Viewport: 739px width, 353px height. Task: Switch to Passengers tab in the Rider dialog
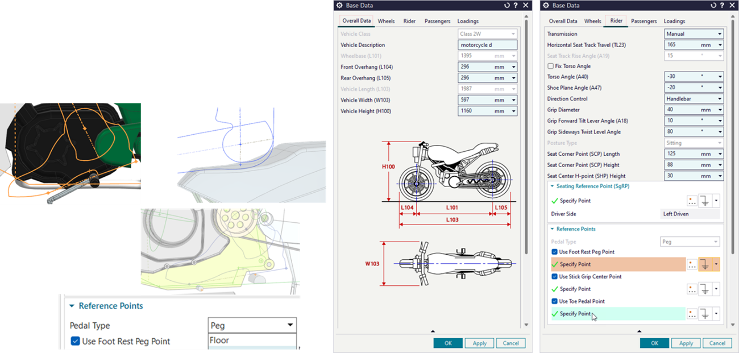point(643,21)
